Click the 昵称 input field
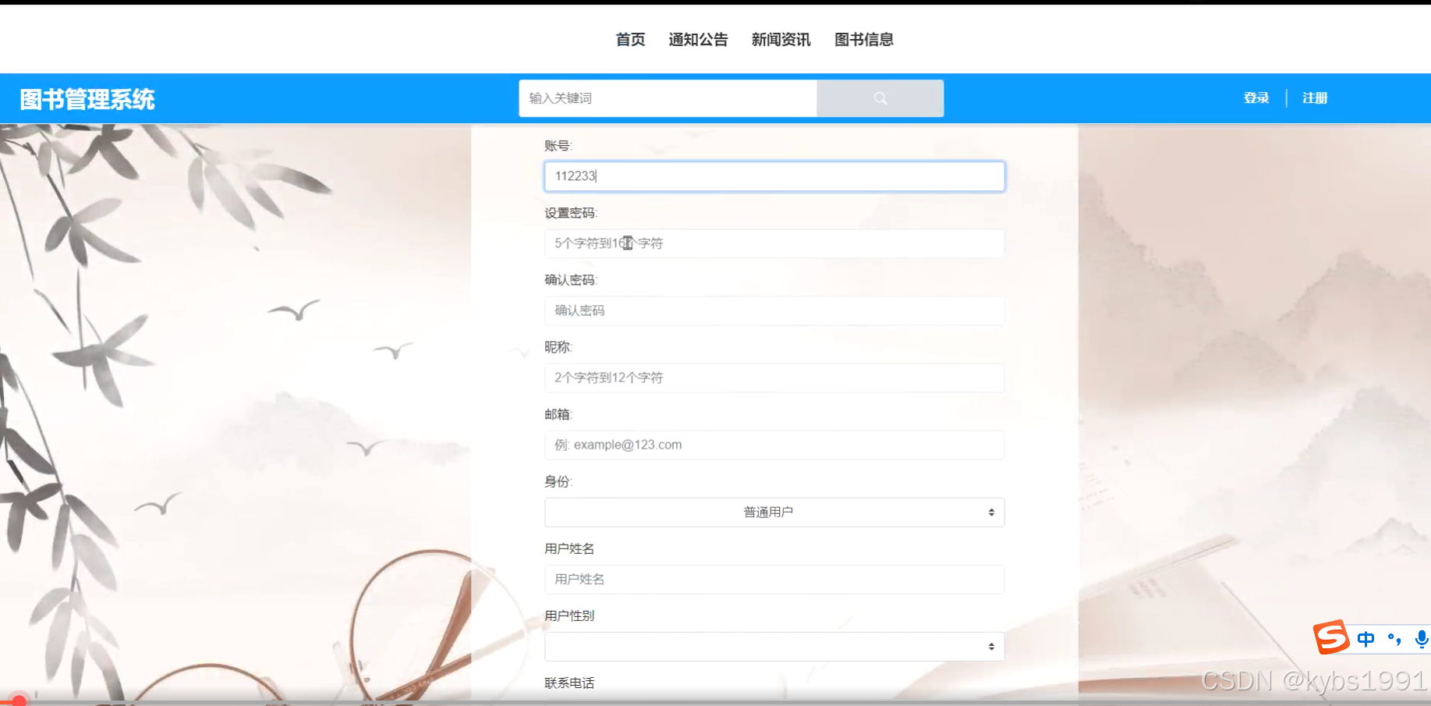Screen dimensions: 1431x706 pos(774,378)
